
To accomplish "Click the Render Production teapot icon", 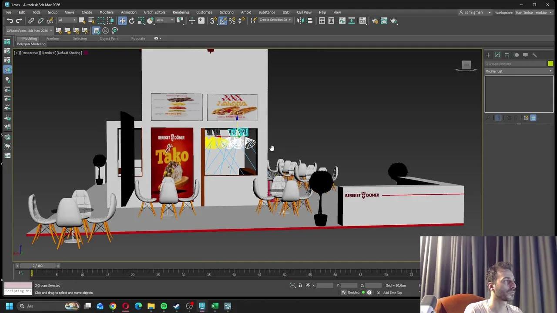I will coord(393,20).
